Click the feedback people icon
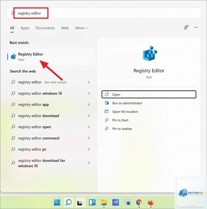Screen dimensions: 207x209 click(186, 27)
